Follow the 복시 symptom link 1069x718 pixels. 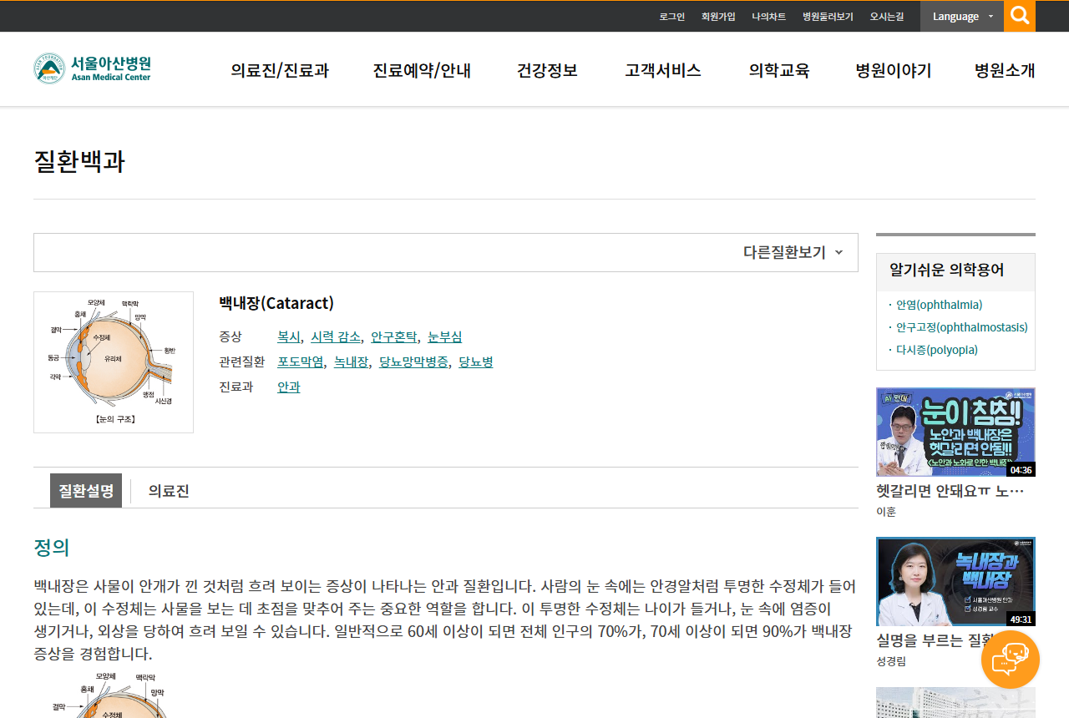pyautogui.click(x=289, y=336)
